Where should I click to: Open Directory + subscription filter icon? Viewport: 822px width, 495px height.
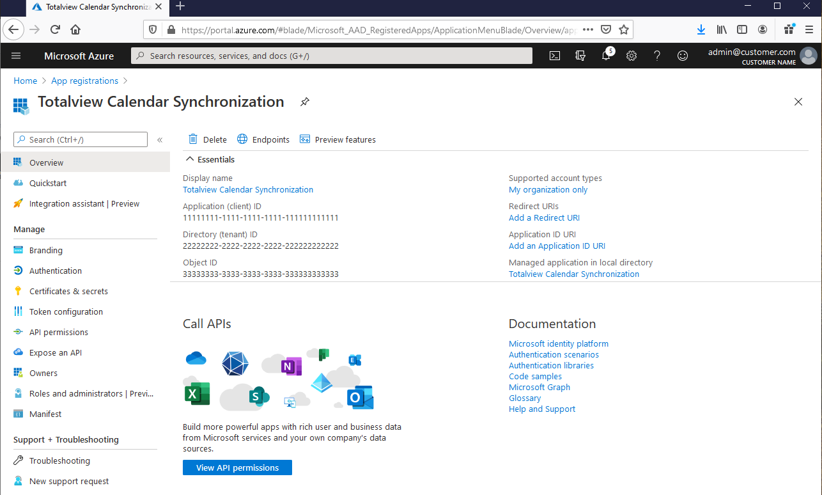[580, 56]
